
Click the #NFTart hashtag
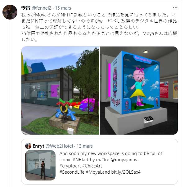81,160
